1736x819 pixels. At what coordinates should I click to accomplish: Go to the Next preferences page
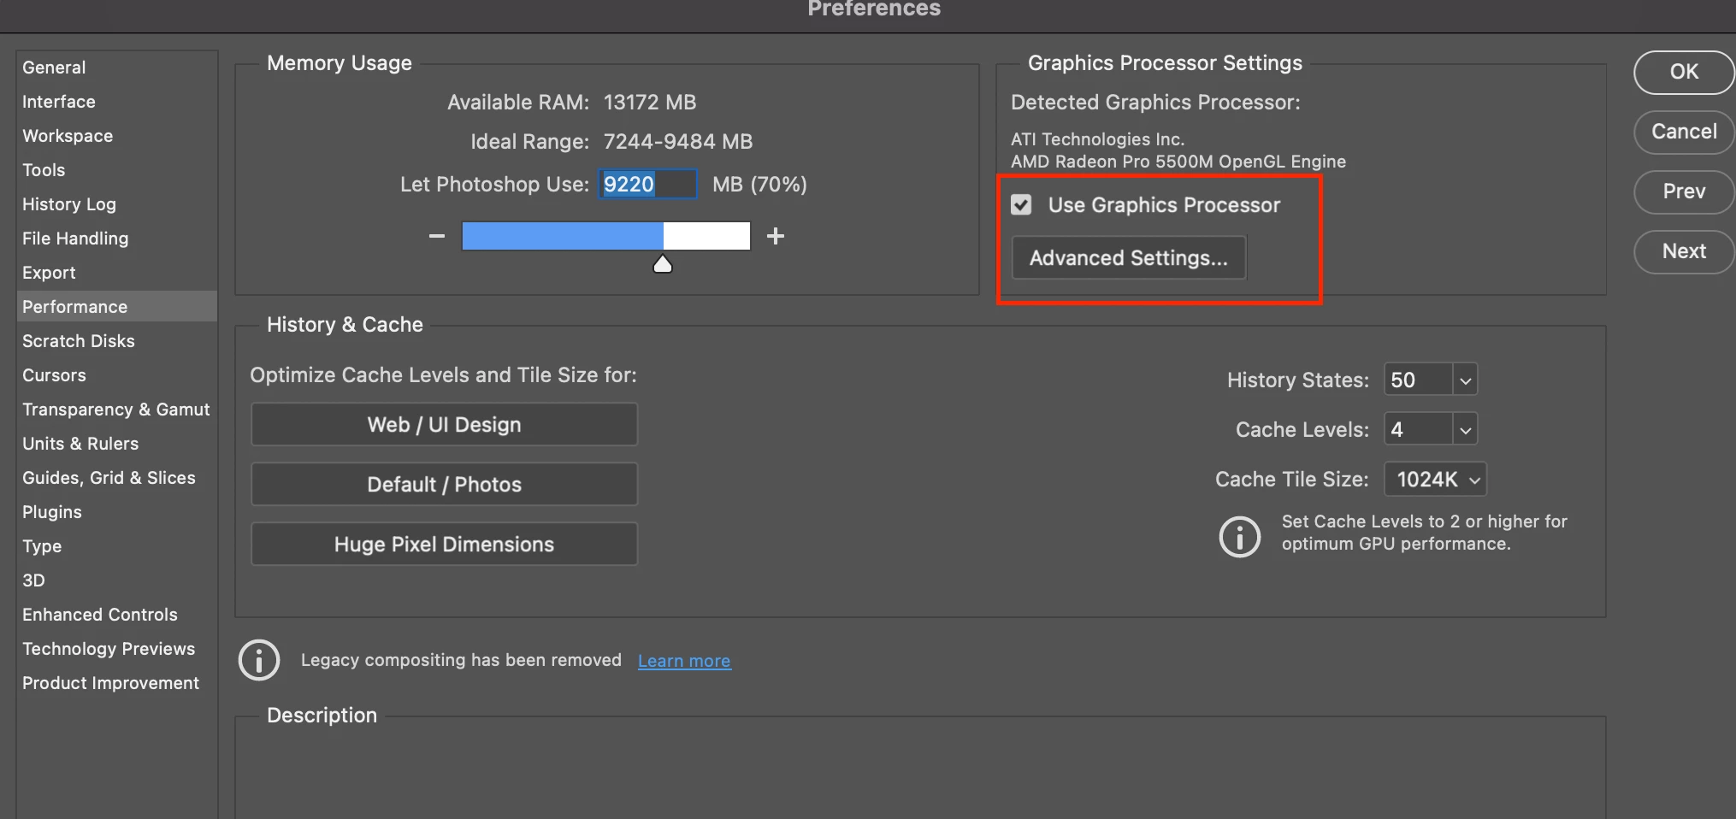(x=1684, y=251)
